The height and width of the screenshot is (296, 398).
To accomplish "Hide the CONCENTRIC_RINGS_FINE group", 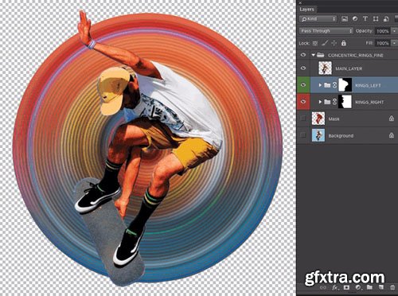I will click(303, 55).
